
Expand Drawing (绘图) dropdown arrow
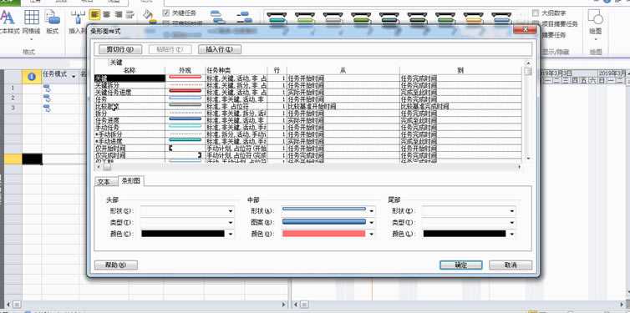point(596,39)
